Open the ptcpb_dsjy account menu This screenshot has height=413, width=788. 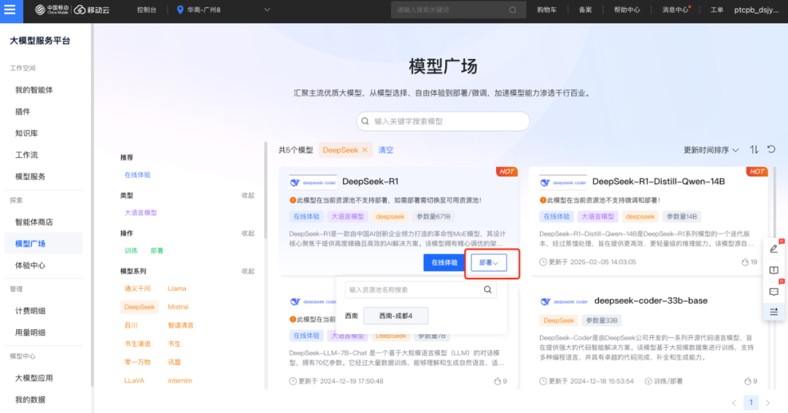(757, 10)
